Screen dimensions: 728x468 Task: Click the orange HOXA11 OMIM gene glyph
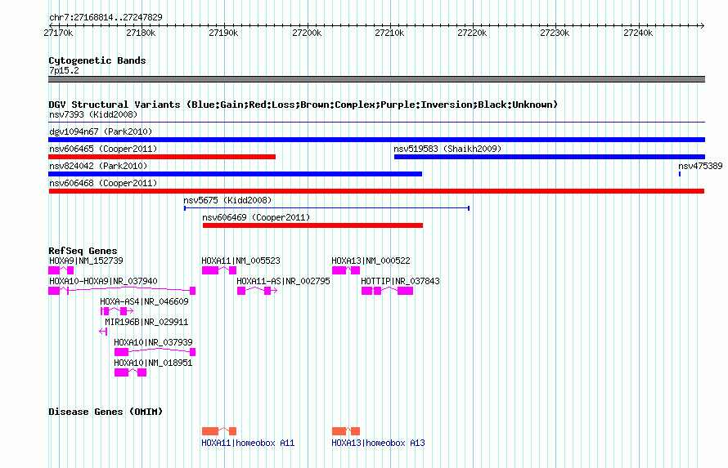pos(219,431)
